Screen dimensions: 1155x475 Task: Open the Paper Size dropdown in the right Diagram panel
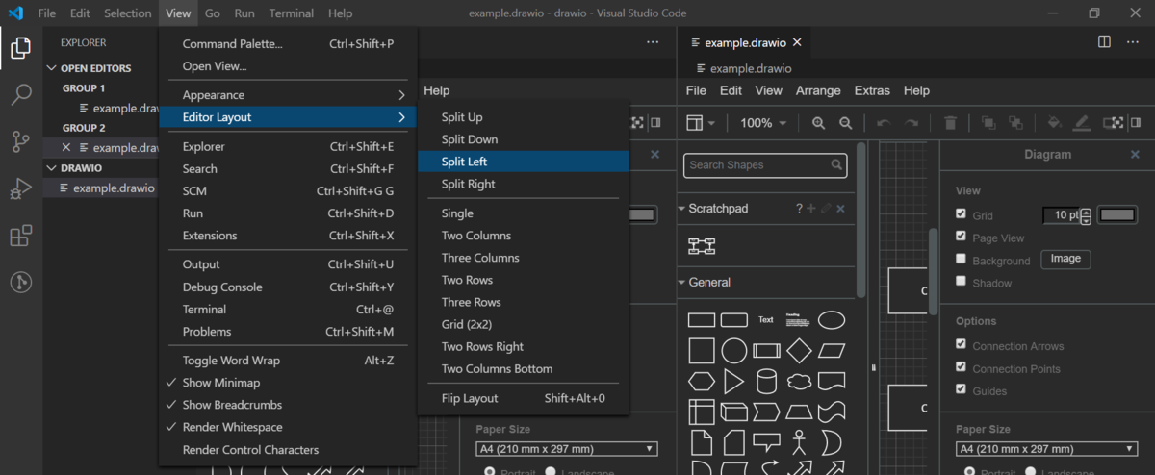click(x=1046, y=449)
